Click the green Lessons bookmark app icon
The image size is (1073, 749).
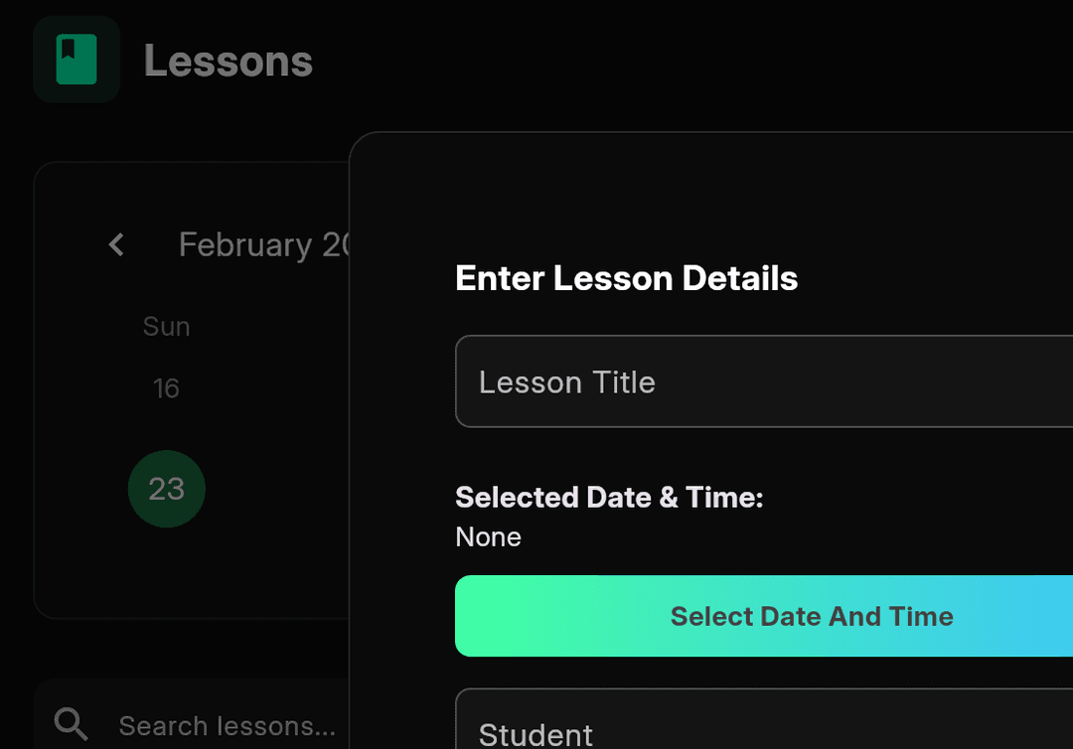pyautogui.click(x=77, y=60)
